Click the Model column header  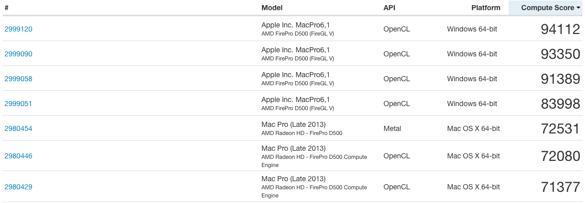pos(272,8)
